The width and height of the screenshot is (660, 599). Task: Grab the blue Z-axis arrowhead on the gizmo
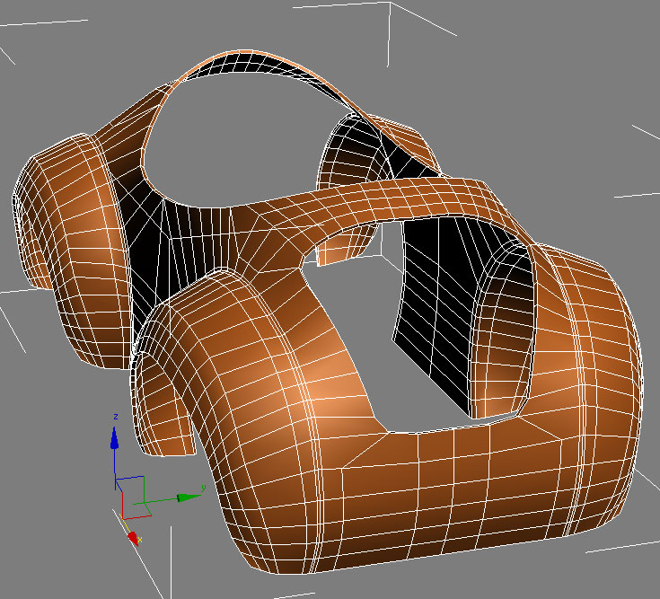tap(114, 437)
